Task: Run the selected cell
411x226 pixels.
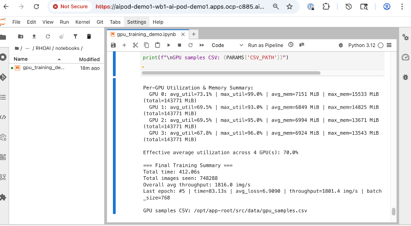Action: coord(169,45)
